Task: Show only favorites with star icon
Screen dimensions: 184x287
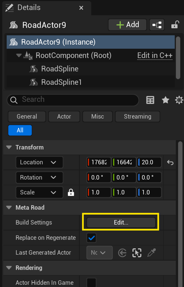Action: pos(165,100)
